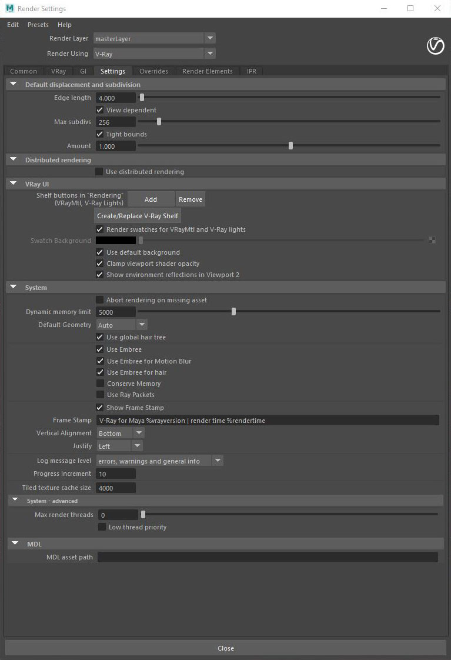The image size is (451, 660).
Task: Collapse the VRay UI section arrow
Action: pos(14,184)
